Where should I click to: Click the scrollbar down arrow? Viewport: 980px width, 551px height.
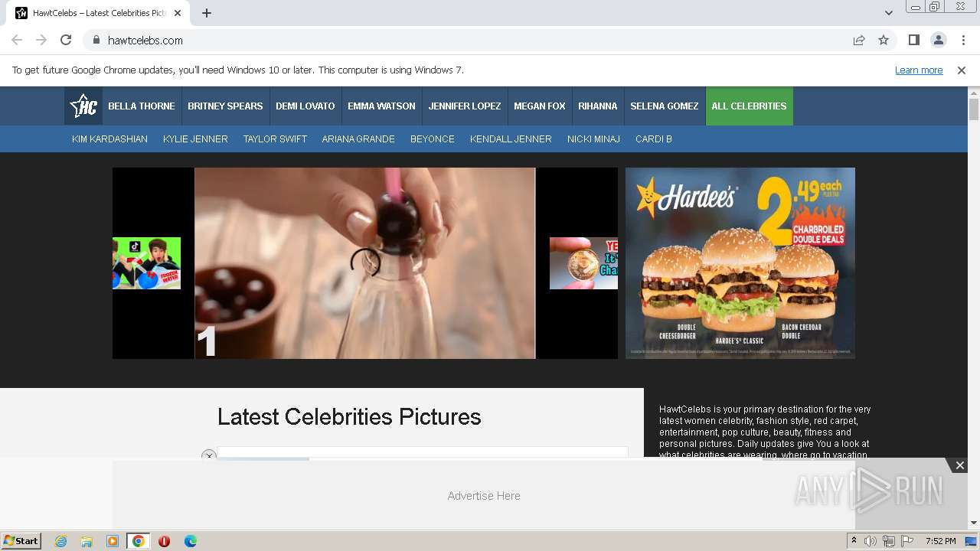[x=974, y=523]
